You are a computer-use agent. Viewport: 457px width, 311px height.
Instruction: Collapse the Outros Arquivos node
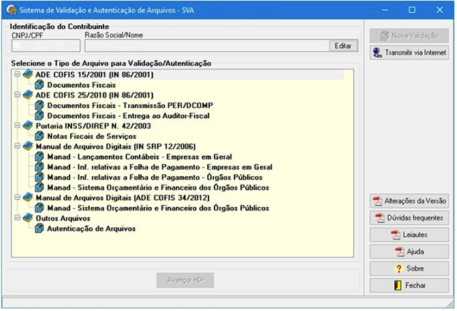tap(17, 218)
